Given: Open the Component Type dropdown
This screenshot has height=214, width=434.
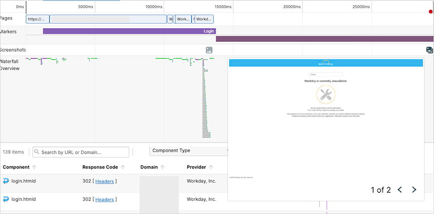Looking at the screenshot, I should pyautogui.click(x=189, y=151).
